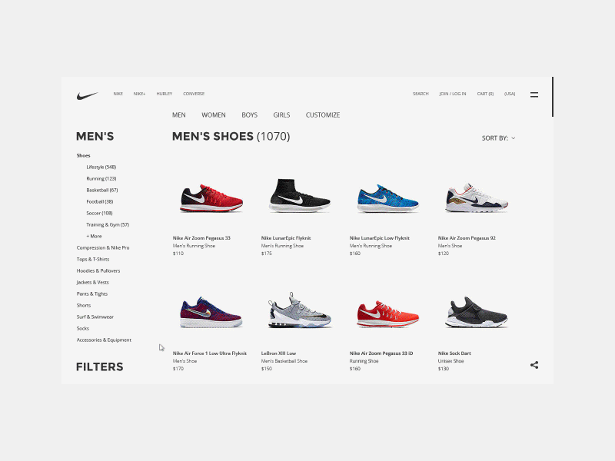Click the red Nike Air Zoom Pegasus 33 image

[211, 198]
